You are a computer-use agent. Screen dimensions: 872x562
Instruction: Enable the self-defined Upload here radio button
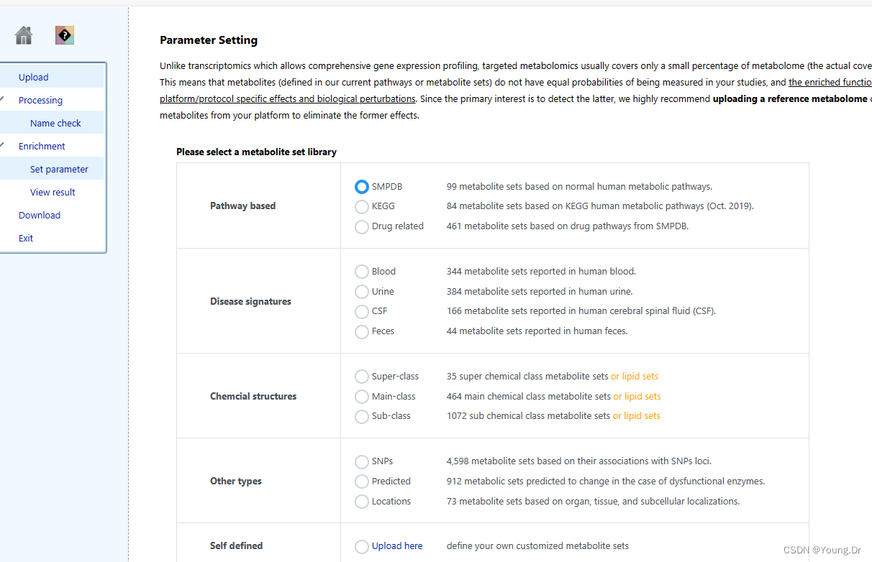[362, 547]
